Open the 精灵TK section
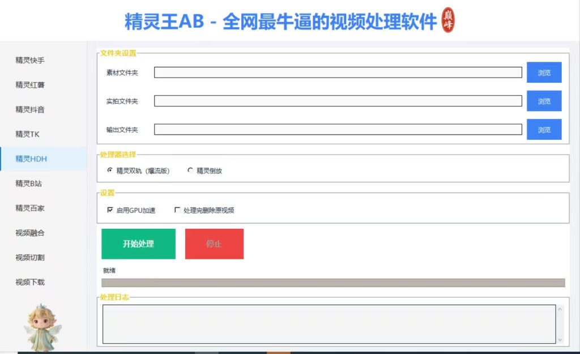This screenshot has height=354, width=580. [x=27, y=134]
